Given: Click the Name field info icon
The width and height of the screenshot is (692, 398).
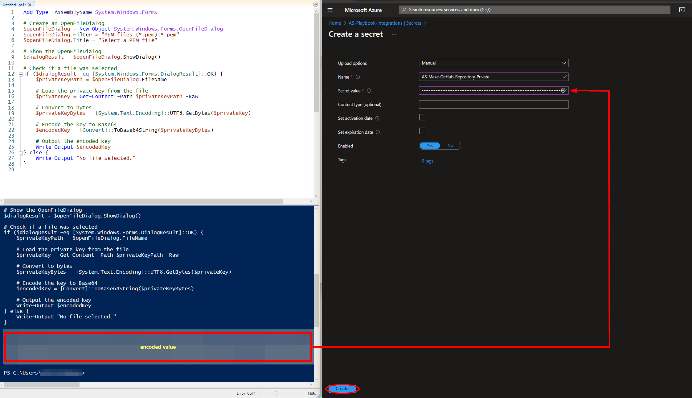Looking at the screenshot, I should (x=358, y=77).
